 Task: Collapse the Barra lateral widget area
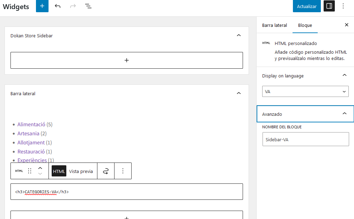point(239,93)
